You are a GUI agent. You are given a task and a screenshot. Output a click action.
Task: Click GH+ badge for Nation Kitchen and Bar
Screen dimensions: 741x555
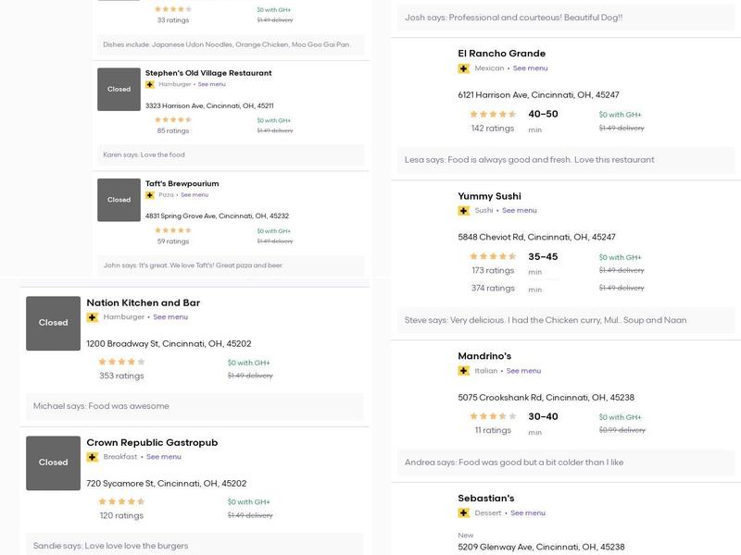[x=92, y=317]
